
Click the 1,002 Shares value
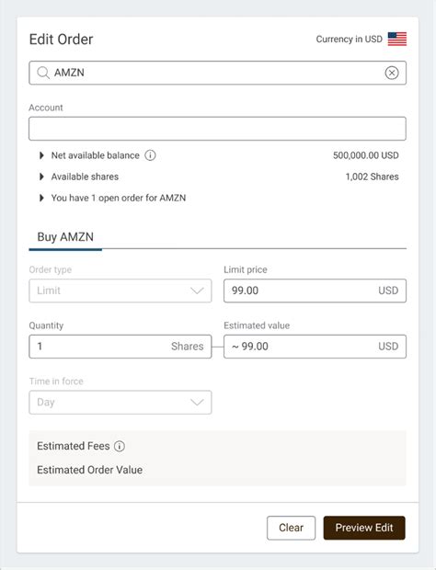pos(372,177)
